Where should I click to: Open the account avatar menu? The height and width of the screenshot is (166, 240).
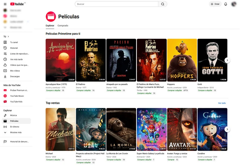point(234,4)
